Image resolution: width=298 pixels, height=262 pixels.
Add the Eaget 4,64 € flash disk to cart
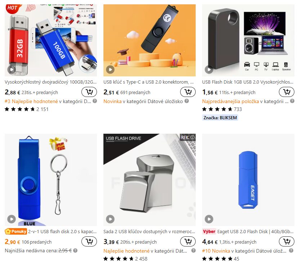tap(286, 241)
